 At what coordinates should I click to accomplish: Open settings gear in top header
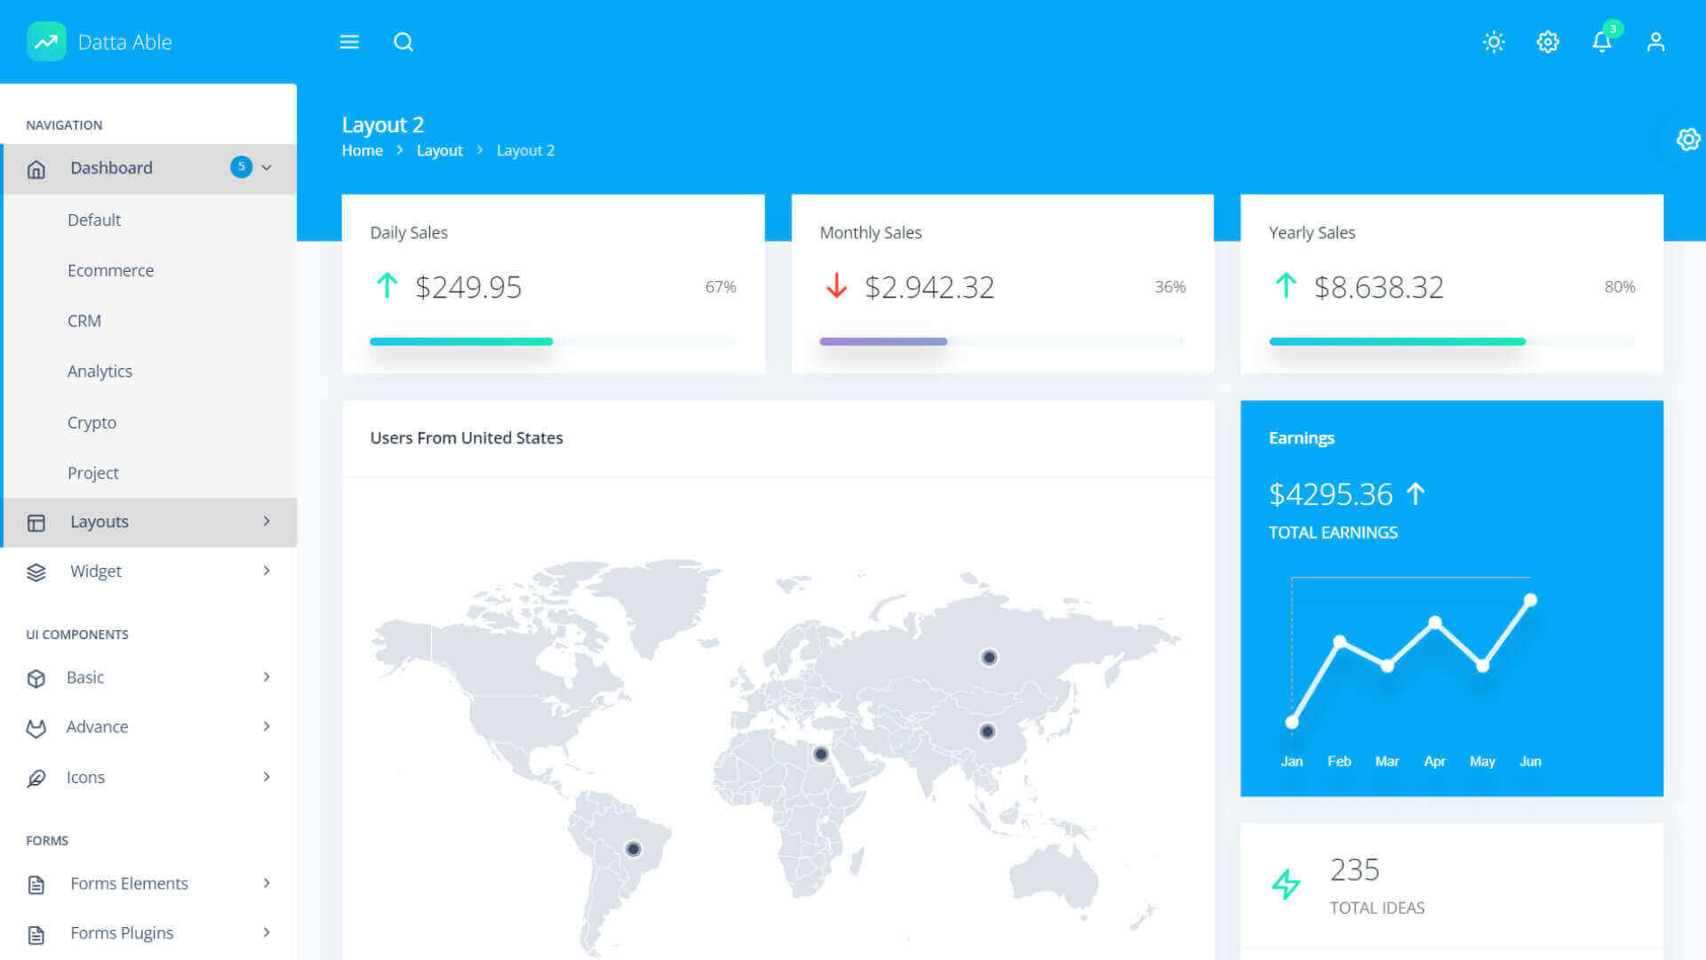1548,42
